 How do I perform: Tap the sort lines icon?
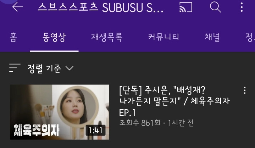15,68
